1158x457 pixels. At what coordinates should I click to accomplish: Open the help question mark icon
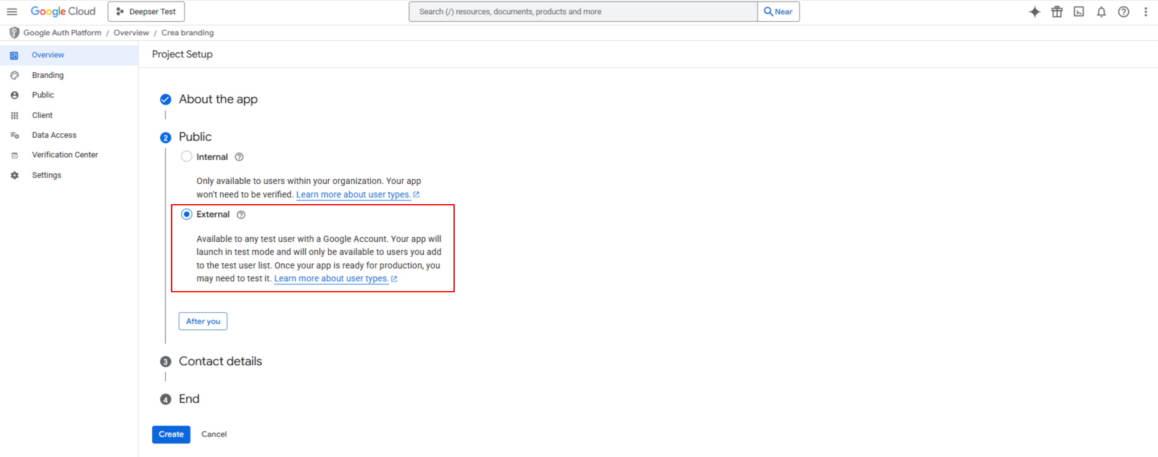pyautogui.click(x=1123, y=12)
